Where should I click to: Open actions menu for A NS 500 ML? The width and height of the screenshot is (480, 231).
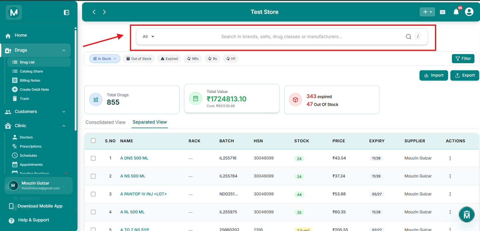coord(450,176)
